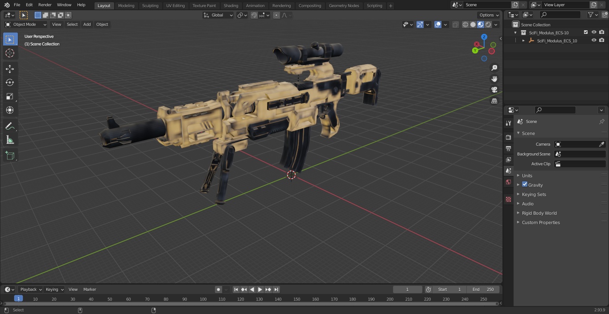Jump to the timeline start frame
This screenshot has height=314, width=609.
click(x=236, y=290)
